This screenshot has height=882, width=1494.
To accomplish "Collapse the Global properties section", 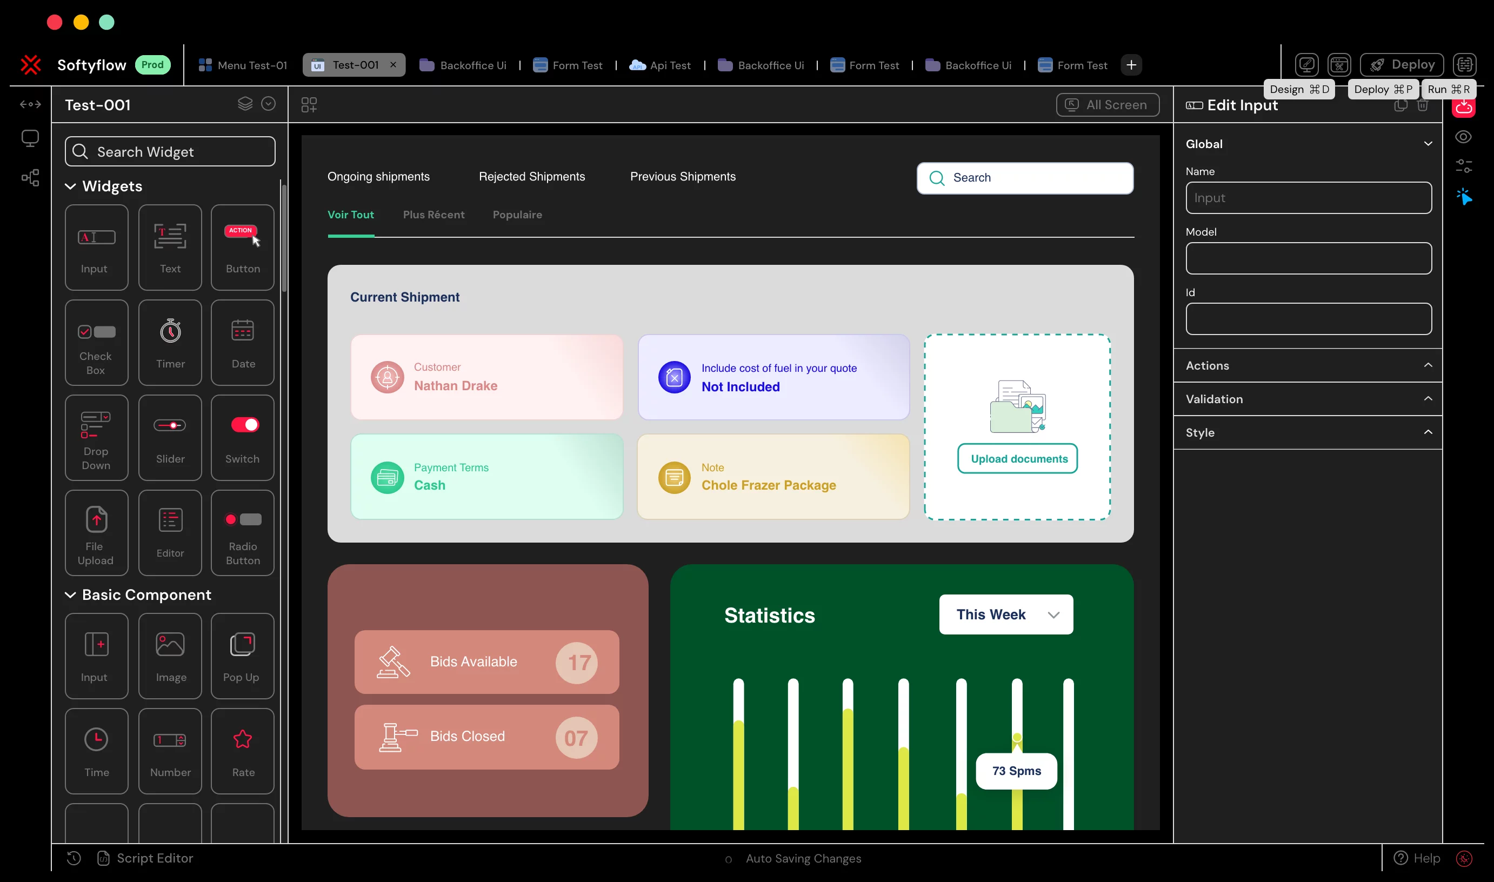I will point(1428,144).
